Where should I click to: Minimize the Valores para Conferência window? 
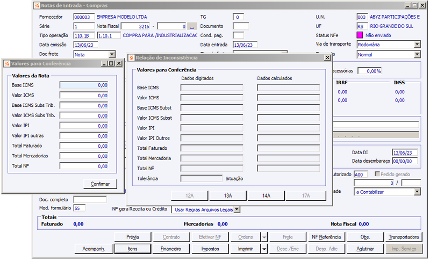click(104, 63)
